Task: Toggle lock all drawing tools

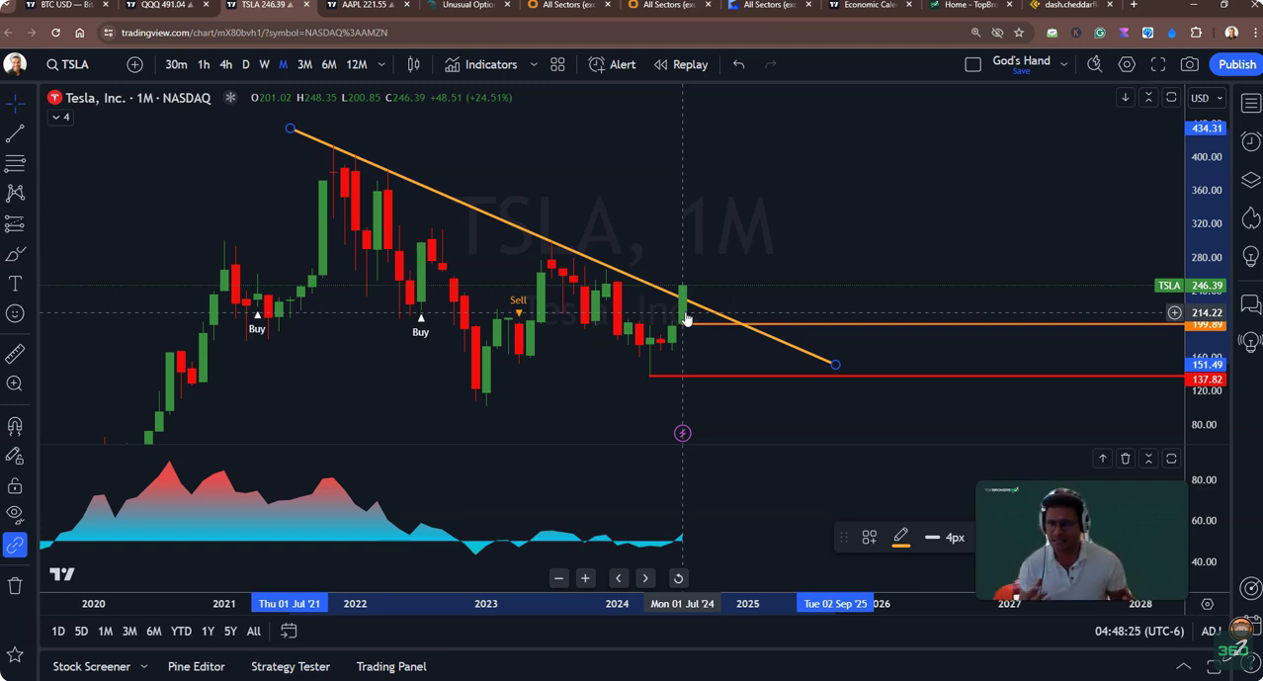Action: [15, 485]
